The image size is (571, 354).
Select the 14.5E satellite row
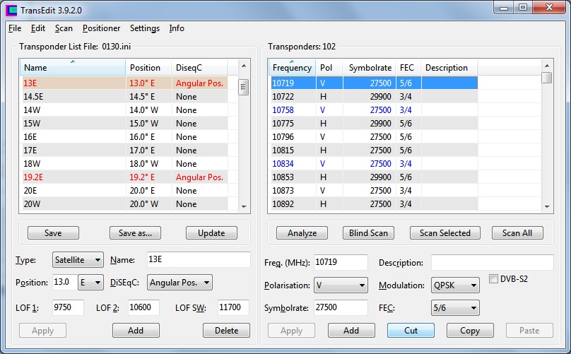click(124, 97)
